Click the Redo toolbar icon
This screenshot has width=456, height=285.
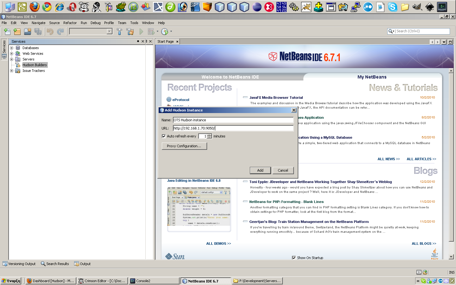coord(60,31)
